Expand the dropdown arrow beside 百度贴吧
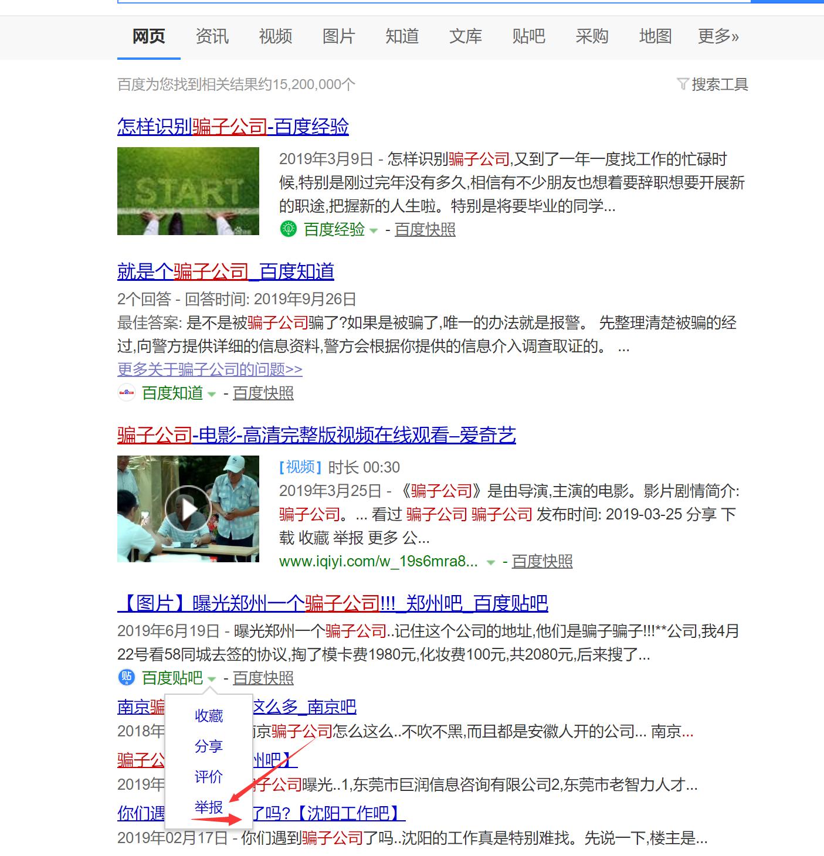 click(213, 680)
